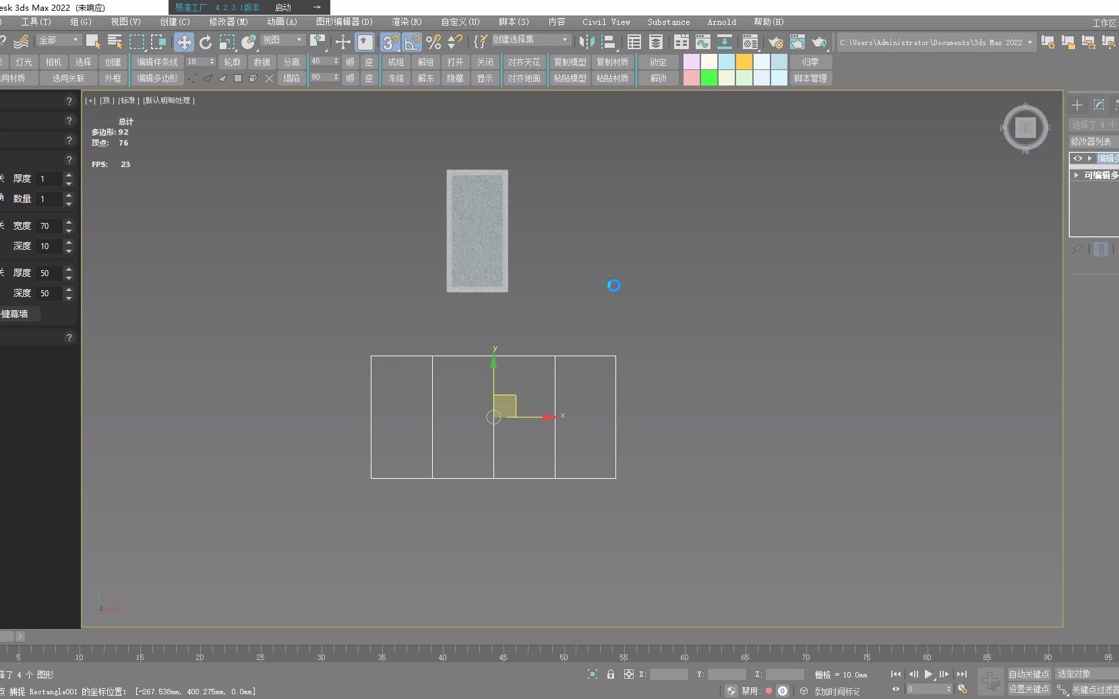Screen dimensions: 1119x699
Task: Open the 工具(T) menu
Action: coord(36,22)
